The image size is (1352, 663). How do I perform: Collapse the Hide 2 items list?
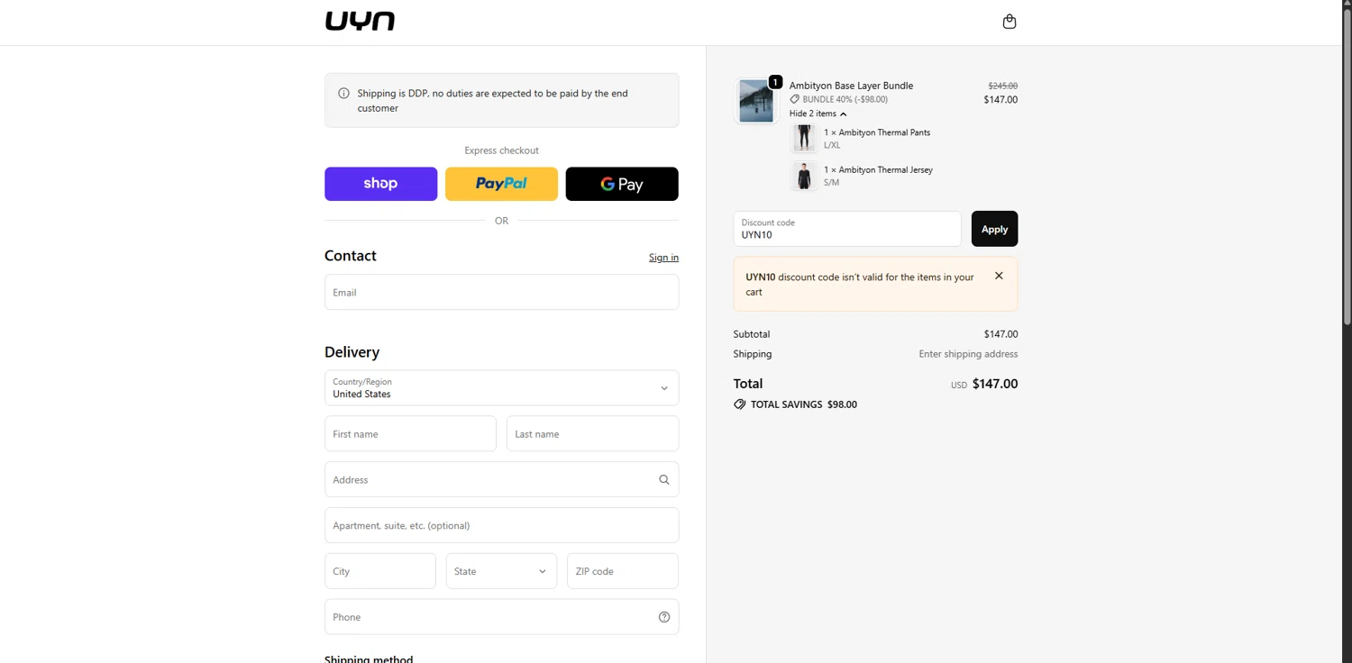[818, 114]
